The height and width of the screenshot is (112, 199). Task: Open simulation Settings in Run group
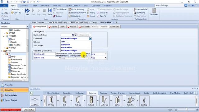(58, 16)
